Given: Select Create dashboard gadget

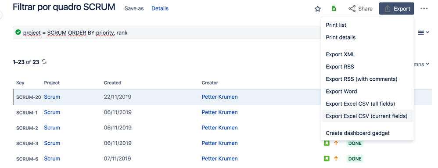Looking at the screenshot, I should click(x=367, y=133).
